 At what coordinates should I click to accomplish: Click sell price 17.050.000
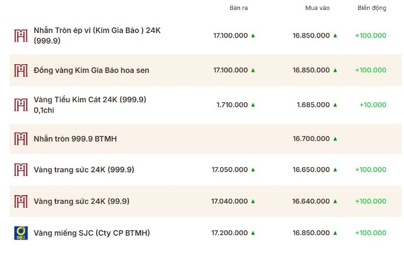[x=229, y=170]
